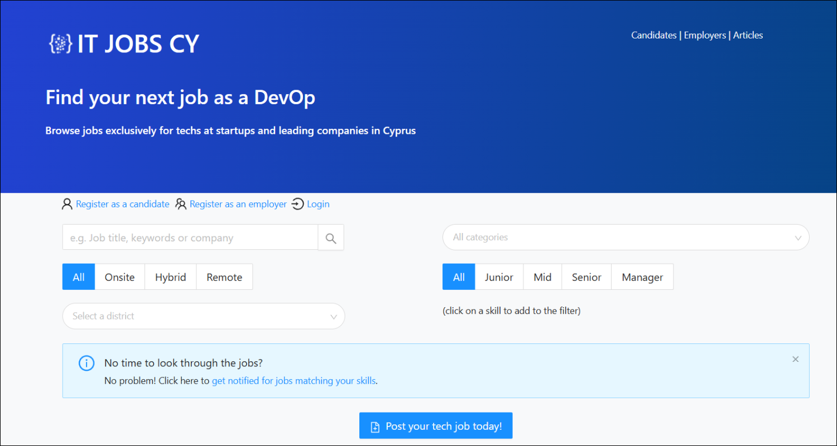The height and width of the screenshot is (446, 837).
Task: Click the get notified for matching jobs link
Action: [294, 381]
